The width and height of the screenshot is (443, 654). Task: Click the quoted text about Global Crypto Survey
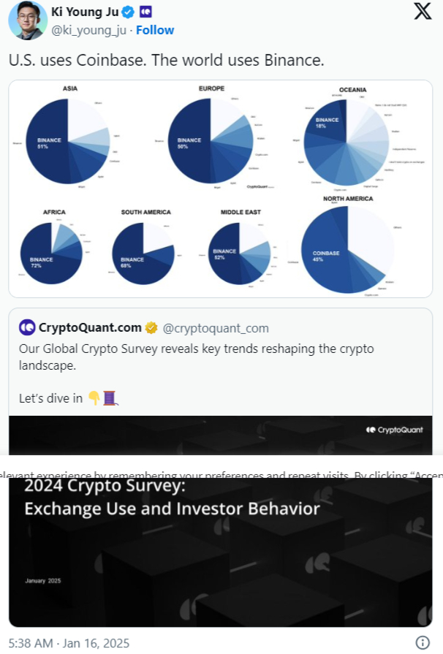(196, 357)
